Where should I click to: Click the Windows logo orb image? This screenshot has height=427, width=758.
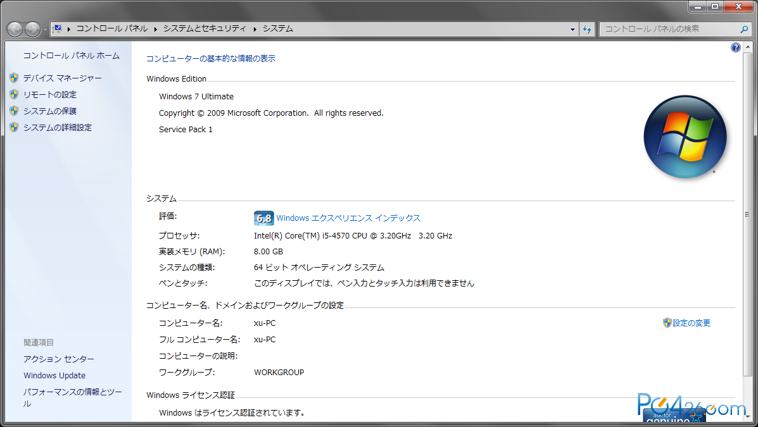pos(685,137)
